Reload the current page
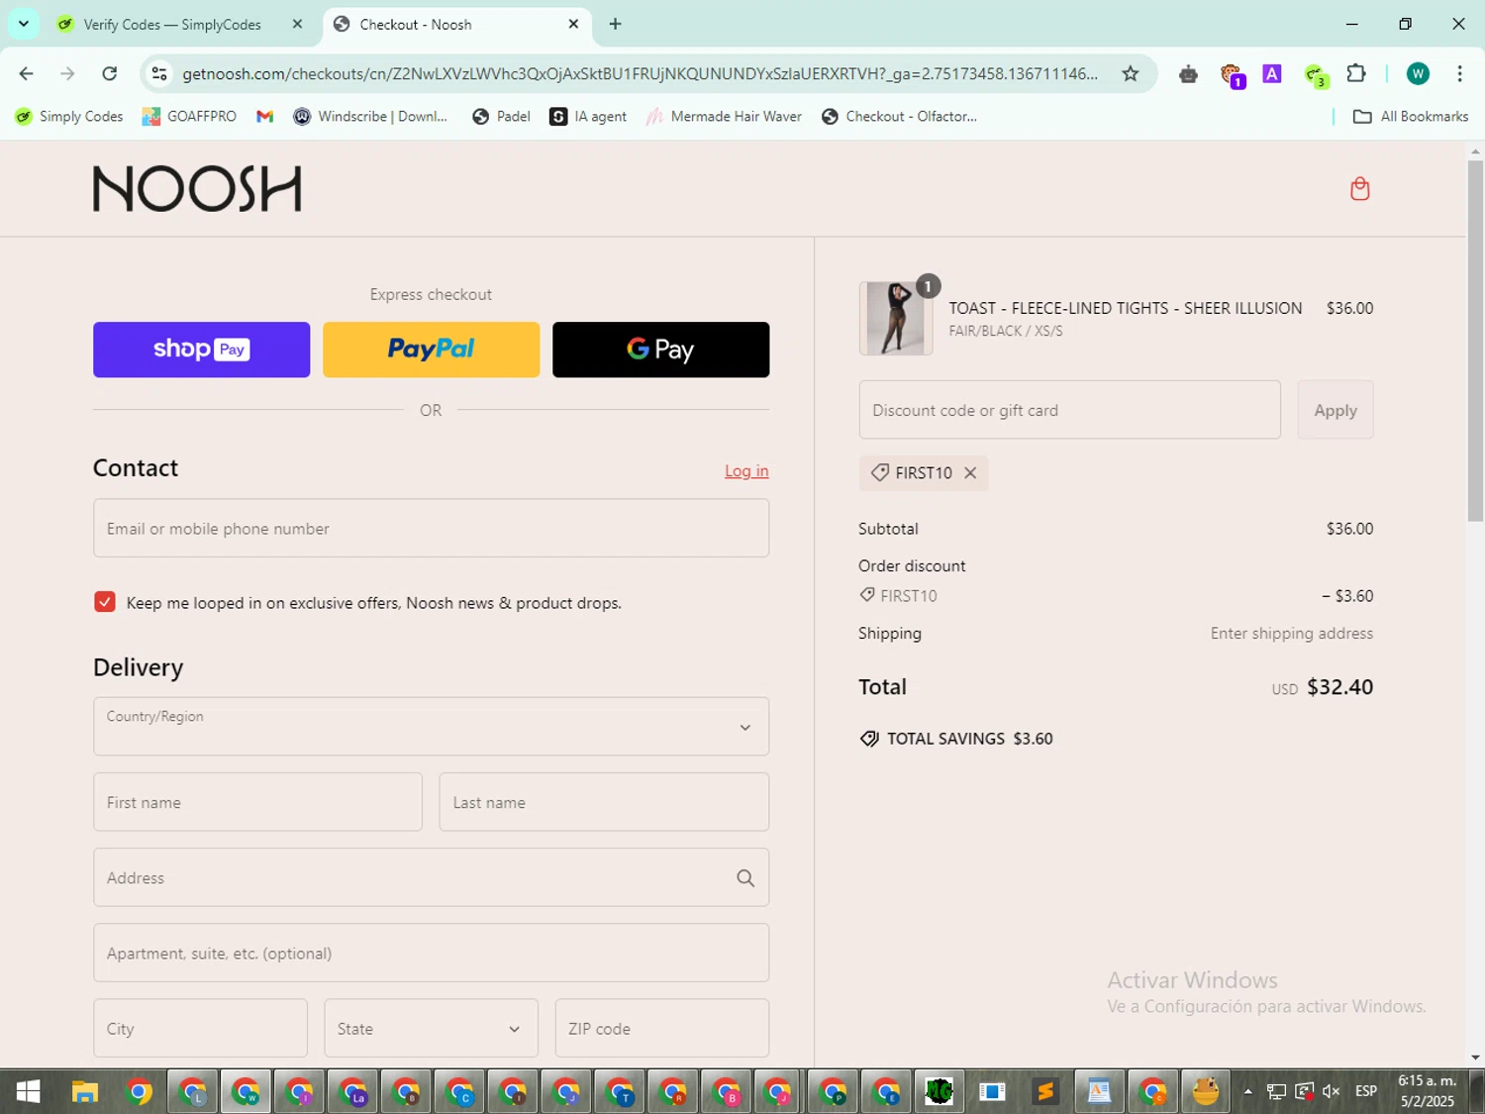 click(x=110, y=73)
